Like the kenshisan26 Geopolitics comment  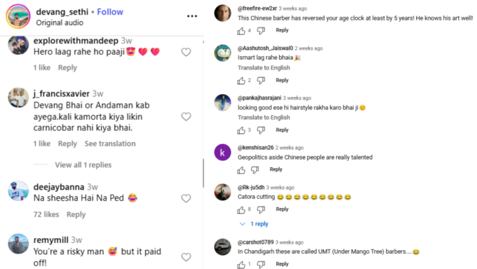[241, 170]
